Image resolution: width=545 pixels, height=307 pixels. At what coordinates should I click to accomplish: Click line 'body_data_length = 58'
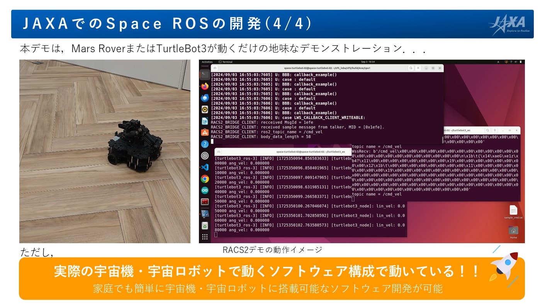click(x=261, y=136)
